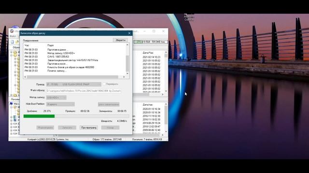Click the green write progress bar
Viewport: 309px width, 173px height.
[x=76, y=116]
